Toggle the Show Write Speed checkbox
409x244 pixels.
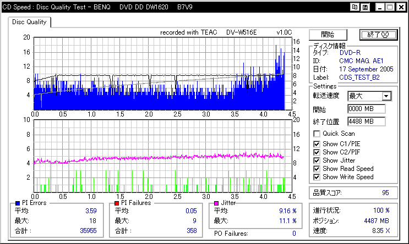coord(317,177)
